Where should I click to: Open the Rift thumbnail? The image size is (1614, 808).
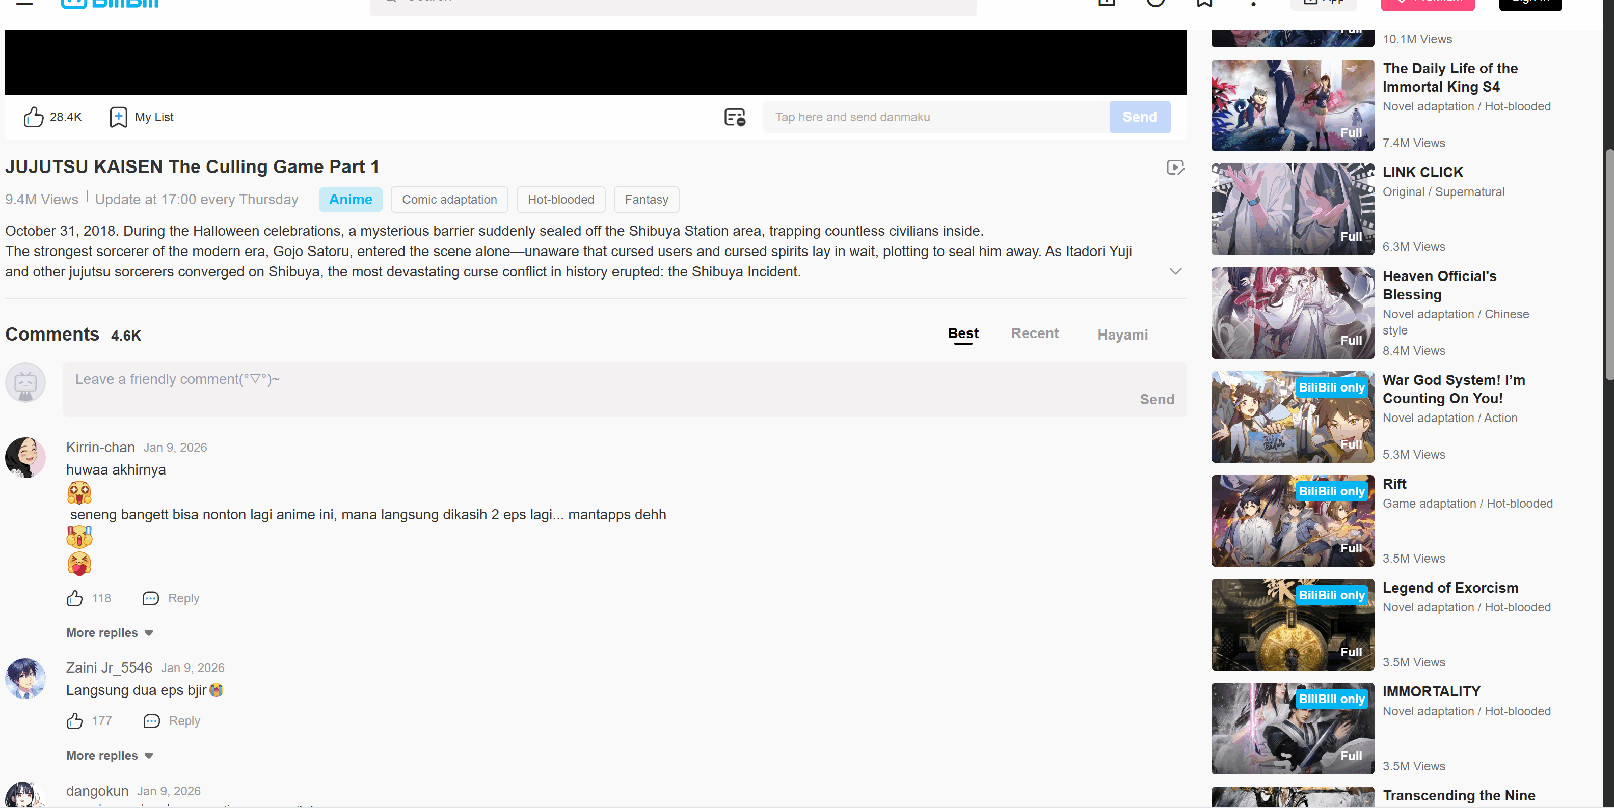coord(1292,521)
